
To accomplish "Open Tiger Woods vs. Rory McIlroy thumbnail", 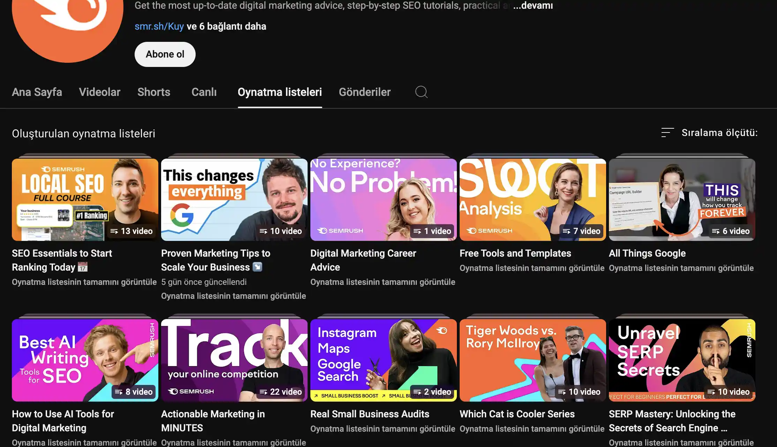I will pos(533,360).
